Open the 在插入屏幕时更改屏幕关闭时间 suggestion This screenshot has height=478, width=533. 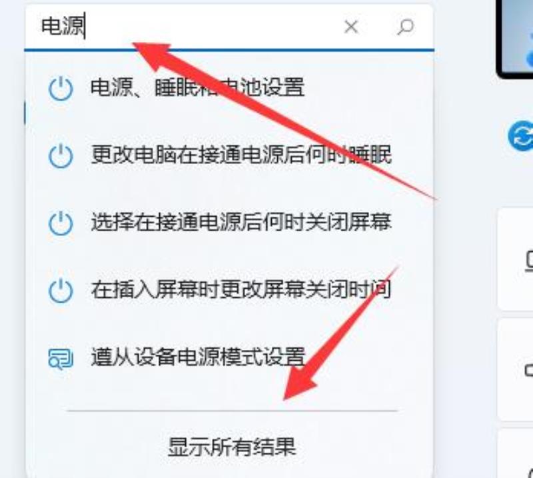point(229,290)
